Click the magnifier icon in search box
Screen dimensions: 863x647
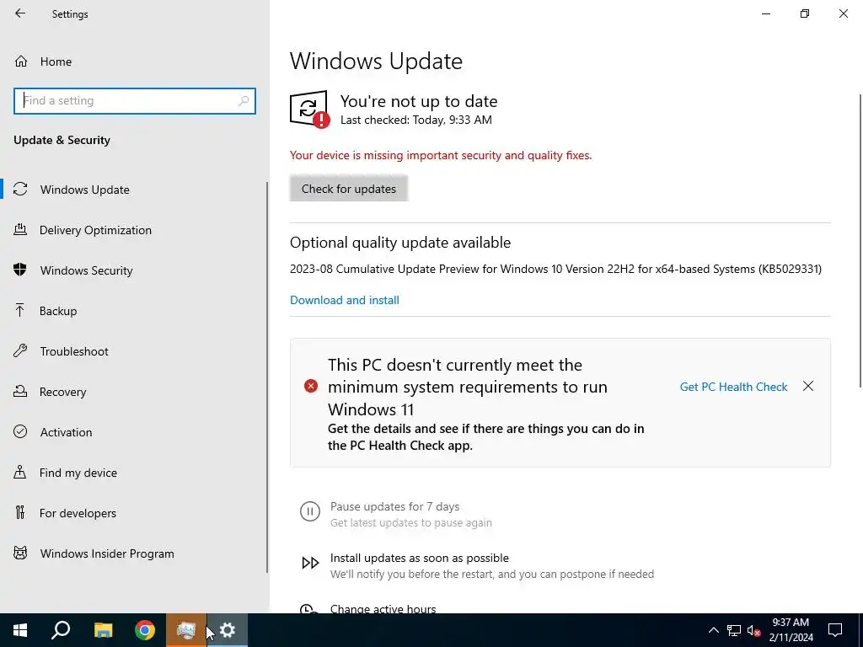coord(244,101)
